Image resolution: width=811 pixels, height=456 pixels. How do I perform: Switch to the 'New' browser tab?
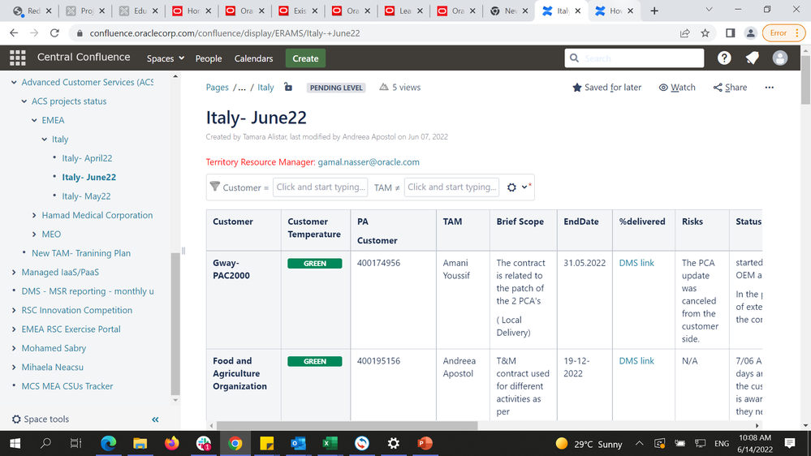[509, 11]
